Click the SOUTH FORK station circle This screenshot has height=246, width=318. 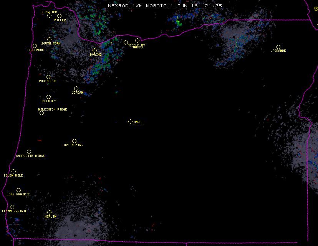point(49,39)
